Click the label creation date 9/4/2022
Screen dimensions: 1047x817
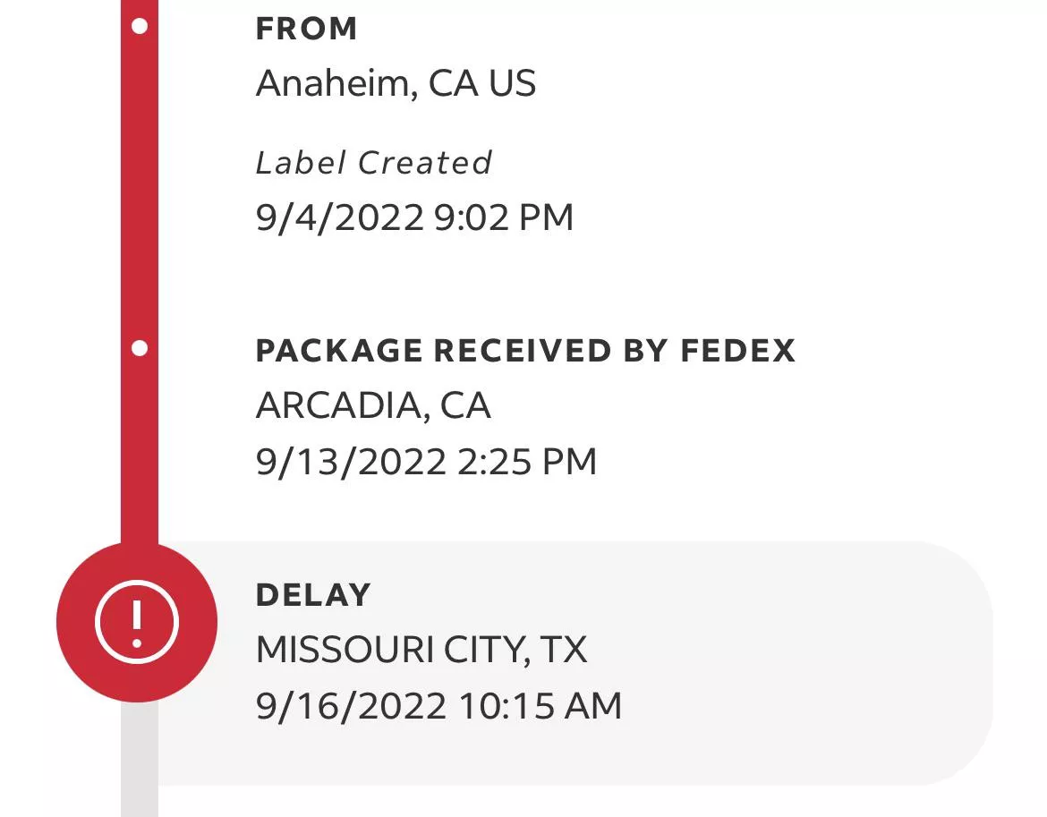coord(339,217)
